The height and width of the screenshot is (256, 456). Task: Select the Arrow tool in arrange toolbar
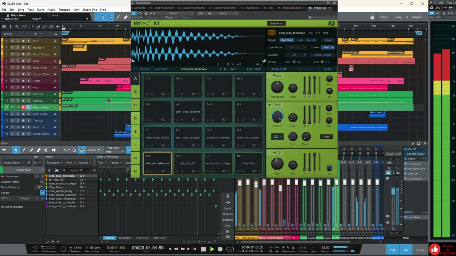103,17
